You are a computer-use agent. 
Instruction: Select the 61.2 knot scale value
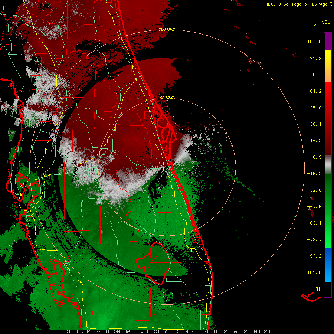[316, 91]
